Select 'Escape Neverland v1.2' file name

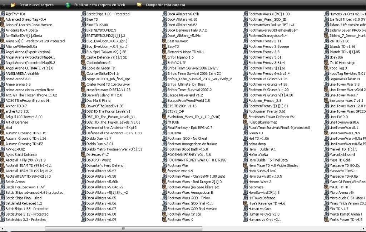(x=185, y=95)
